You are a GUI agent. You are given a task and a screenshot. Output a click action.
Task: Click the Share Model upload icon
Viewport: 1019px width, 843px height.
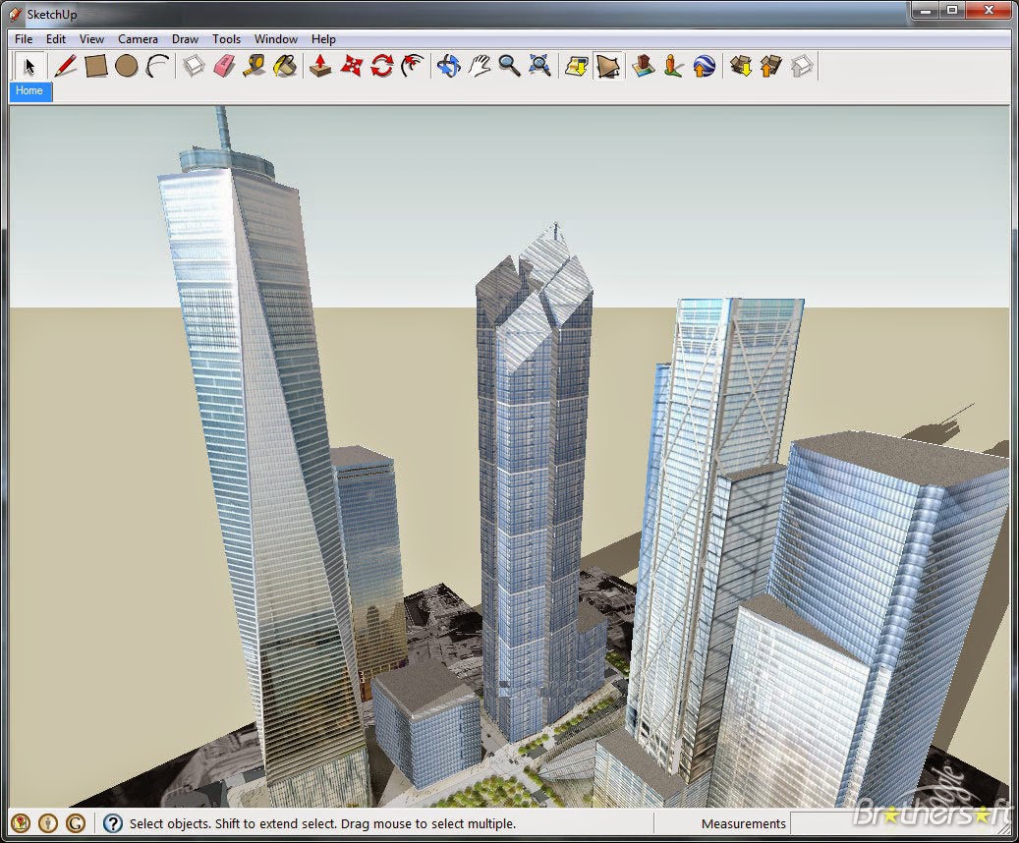[x=770, y=66]
